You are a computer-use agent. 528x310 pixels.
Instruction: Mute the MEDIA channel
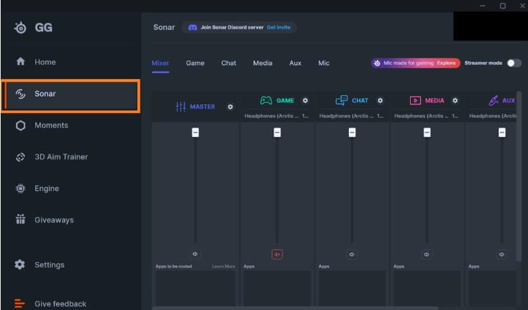427,255
